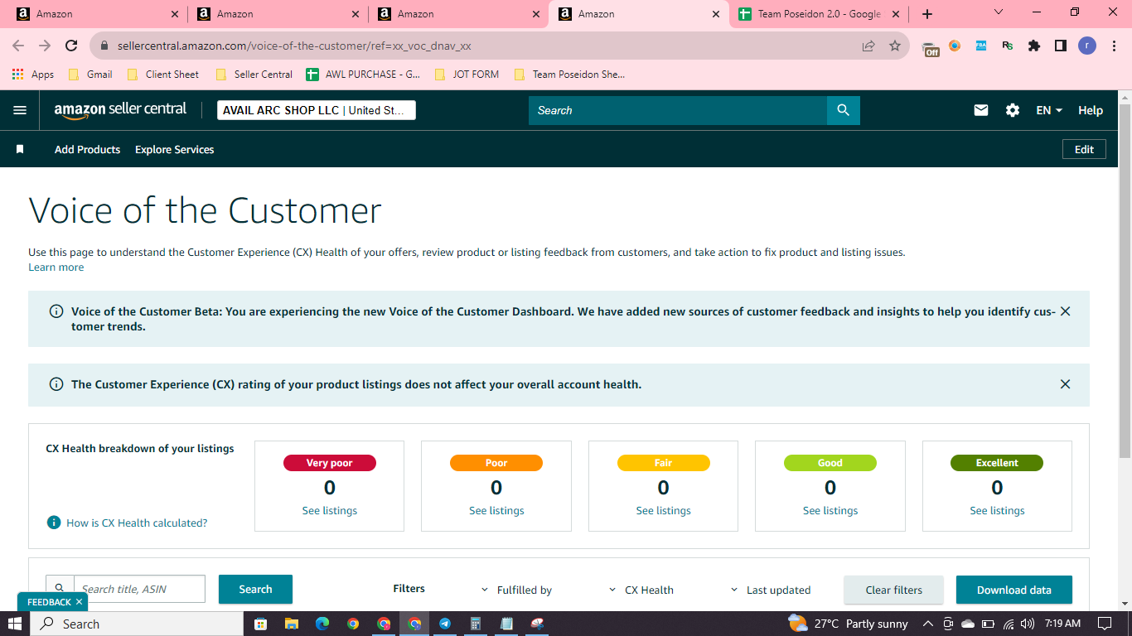Open the Help menu item
This screenshot has height=636, width=1132.
(1091, 110)
